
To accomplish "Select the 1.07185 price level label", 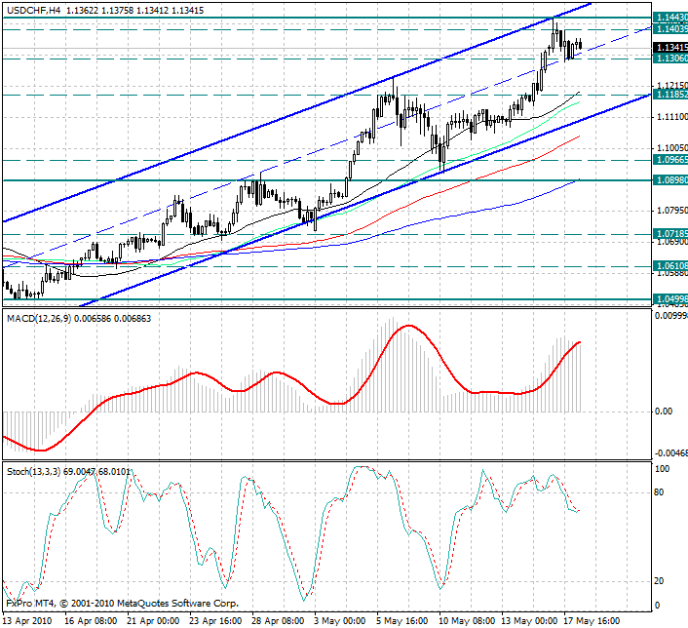I will point(670,234).
